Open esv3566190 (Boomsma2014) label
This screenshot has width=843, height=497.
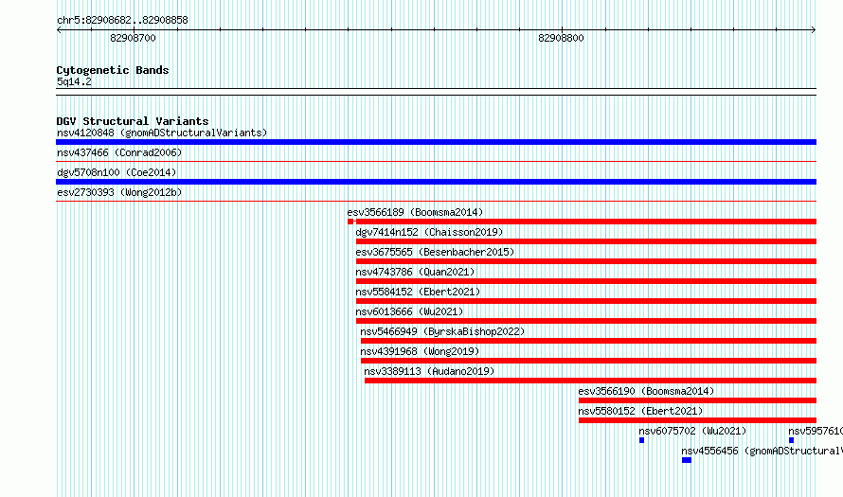coord(646,391)
